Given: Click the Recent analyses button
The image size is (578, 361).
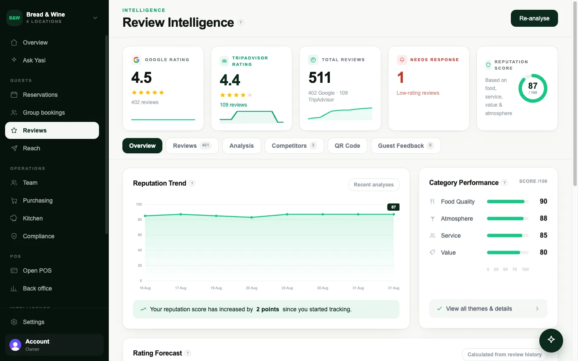Looking at the screenshot, I should click(x=374, y=185).
